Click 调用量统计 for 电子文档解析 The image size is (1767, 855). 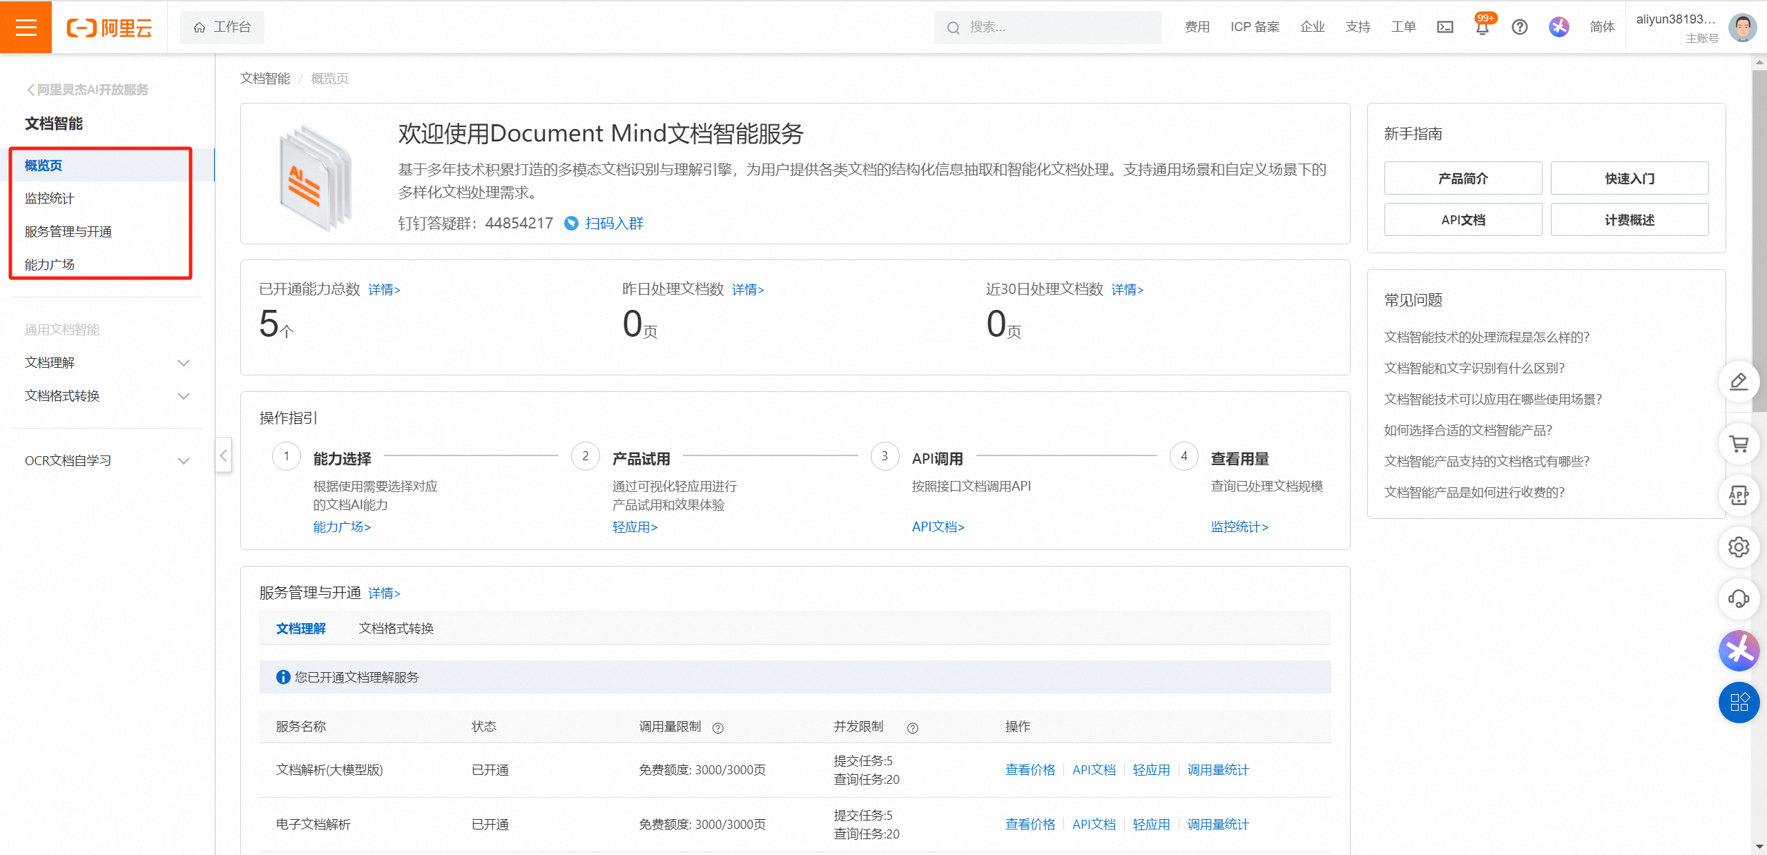coord(1218,824)
